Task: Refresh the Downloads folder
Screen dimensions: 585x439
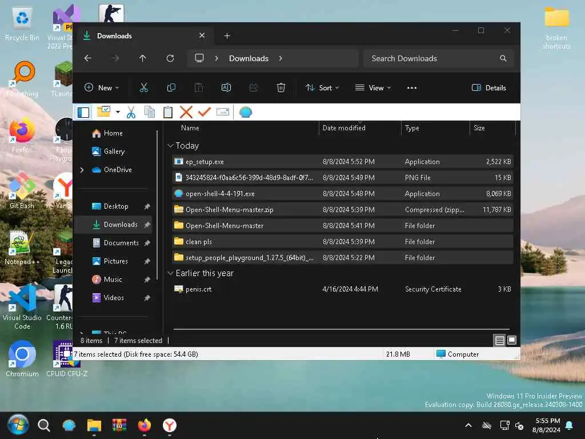Action: click(170, 58)
